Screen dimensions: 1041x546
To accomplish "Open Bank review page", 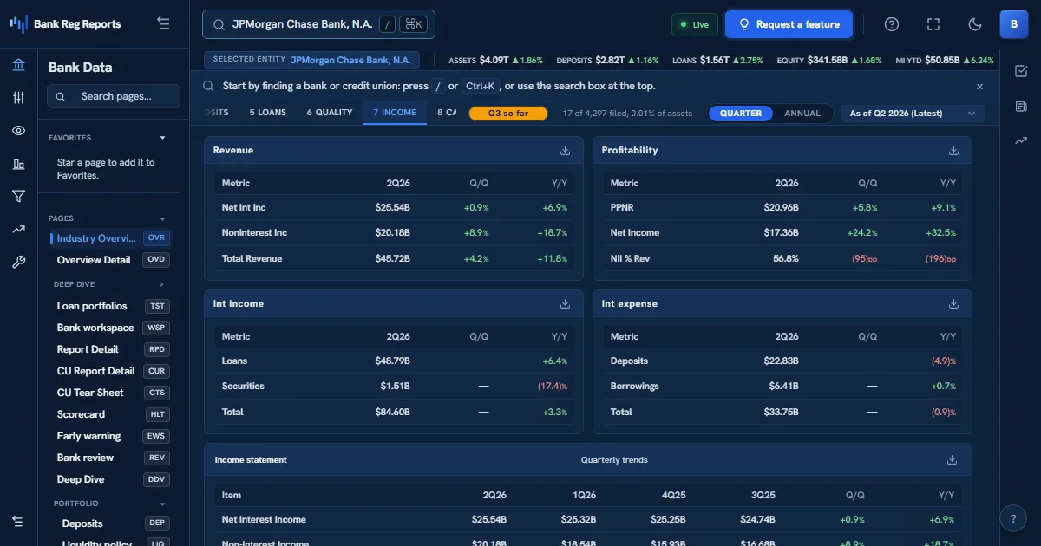I will [x=111, y=458].
